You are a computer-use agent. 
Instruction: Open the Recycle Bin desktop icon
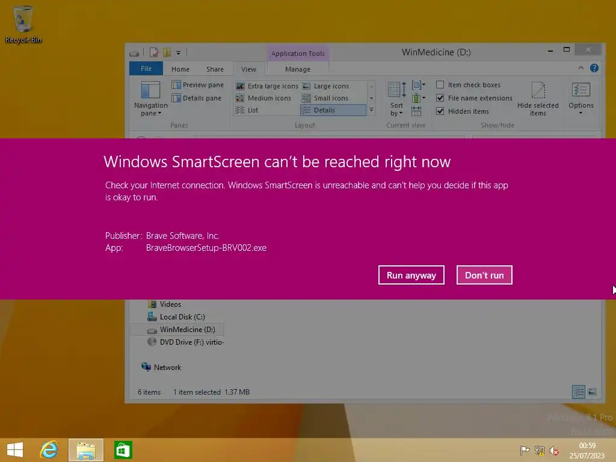coord(23,24)
